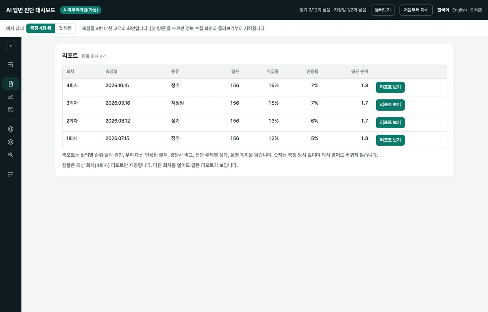Click the 둘러보기 button

tap(383, 10)
